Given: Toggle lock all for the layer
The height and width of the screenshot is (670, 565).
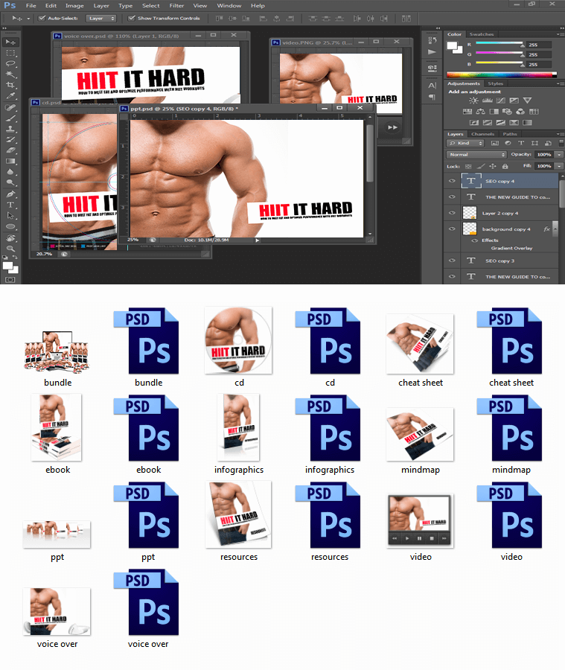Looking at the screenshot, I should 505,166.
